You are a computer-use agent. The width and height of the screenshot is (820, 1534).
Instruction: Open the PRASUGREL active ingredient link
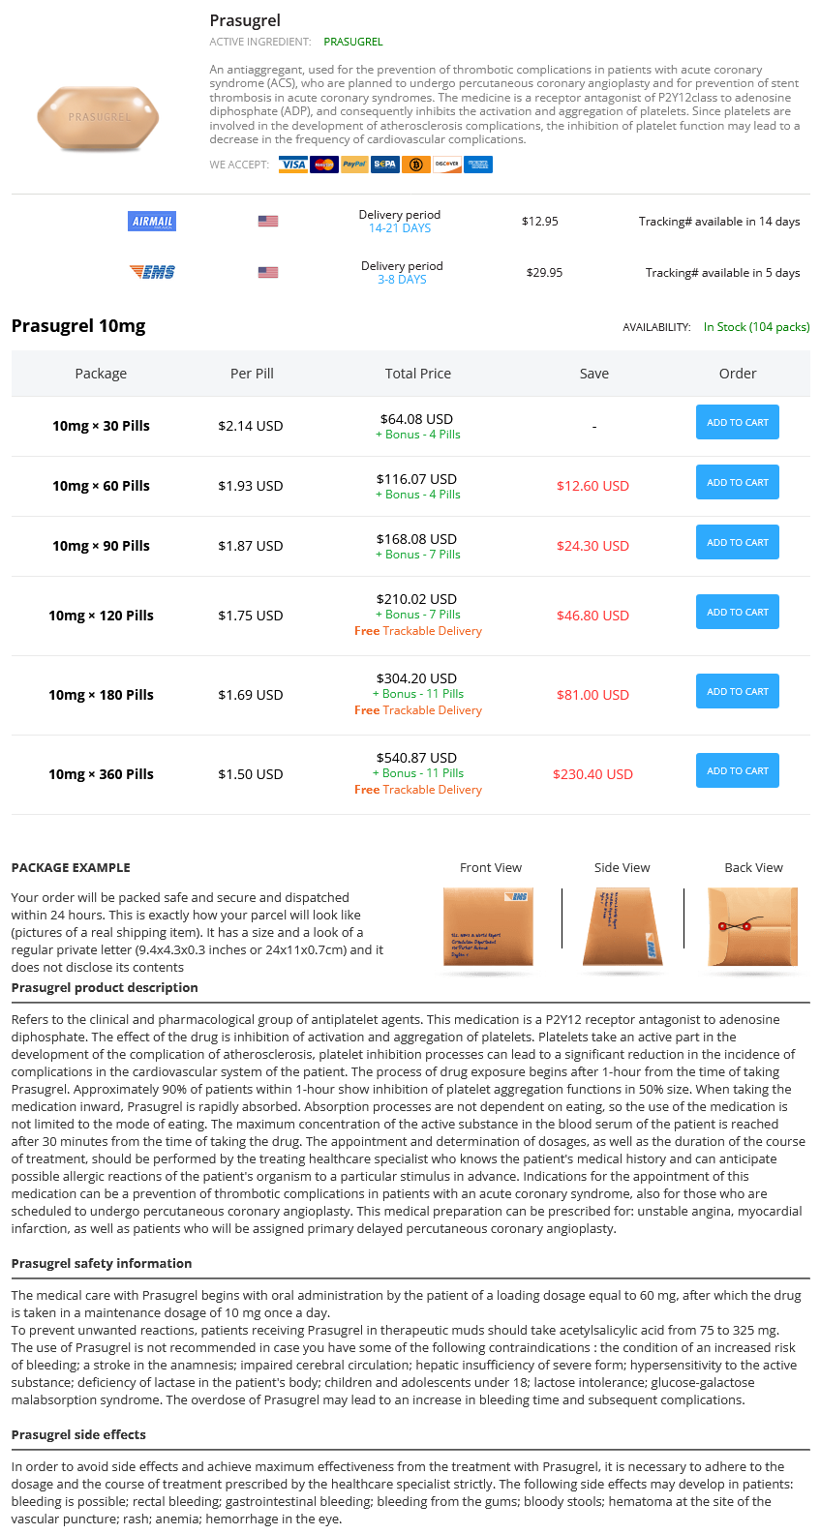coord(353,42)
